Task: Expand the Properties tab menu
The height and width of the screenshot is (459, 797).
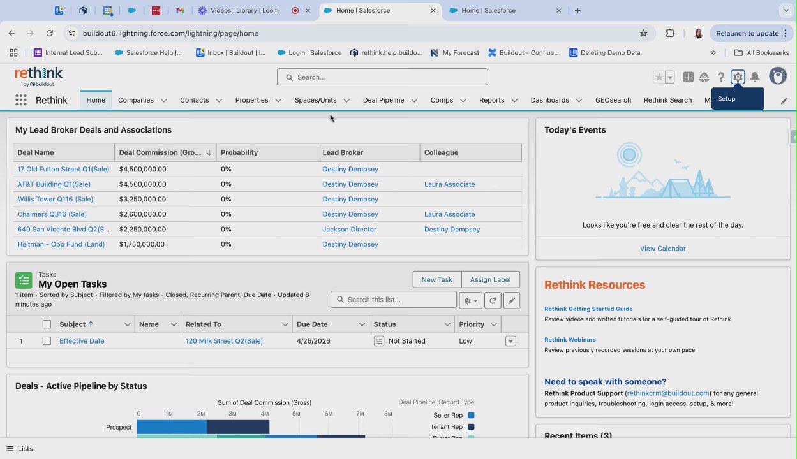Action: pos(278,101)
